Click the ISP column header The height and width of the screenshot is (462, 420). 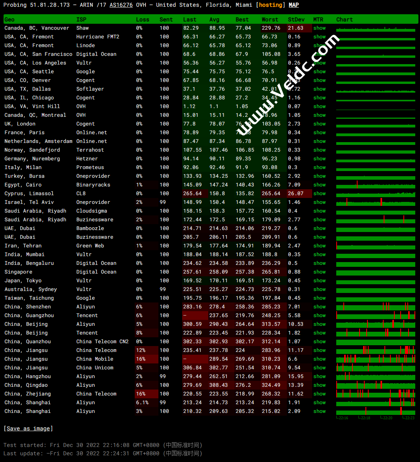tap(81, 19)
